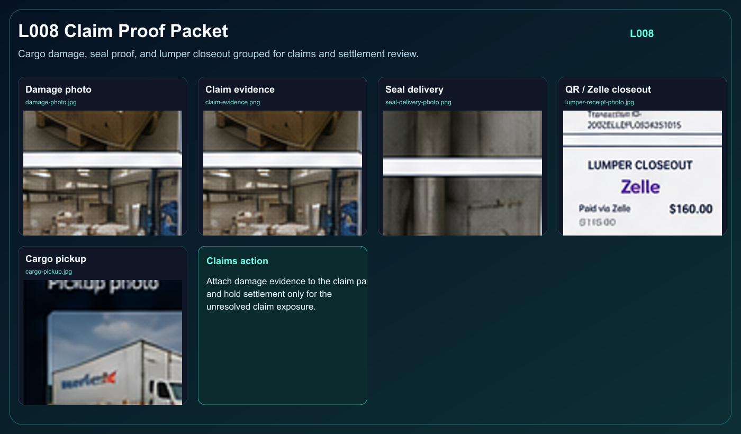Click the damage-photo.jpg file name

pyautogui.click(x=51, y=102)
